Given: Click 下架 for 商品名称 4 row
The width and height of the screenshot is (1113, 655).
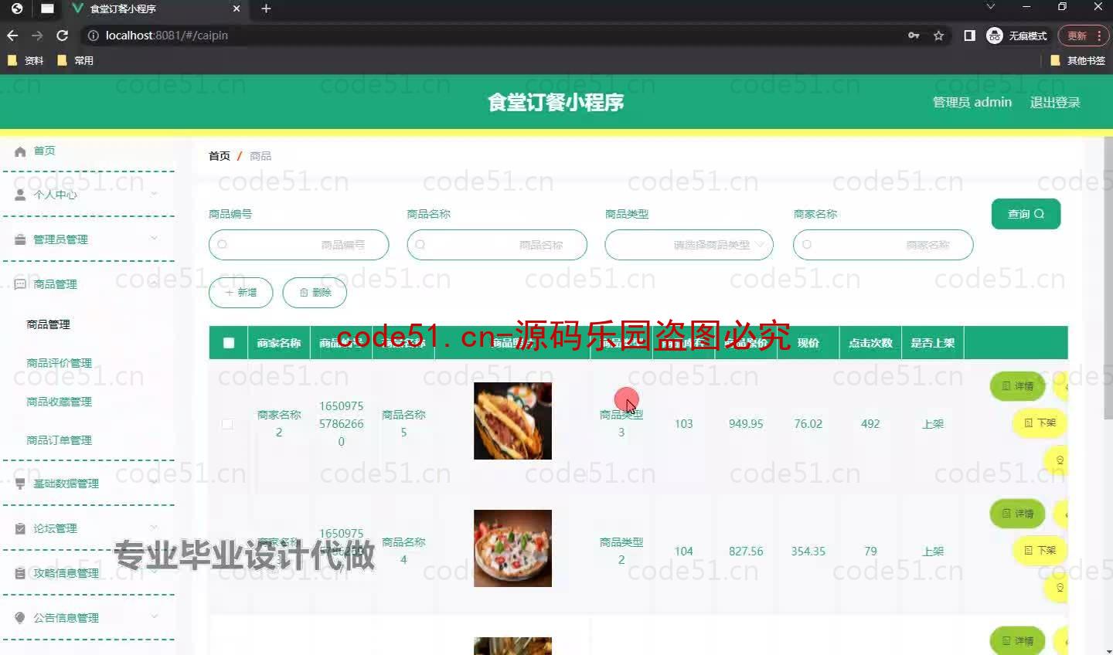Looking at the screenshot, I should click(1040, 550).
